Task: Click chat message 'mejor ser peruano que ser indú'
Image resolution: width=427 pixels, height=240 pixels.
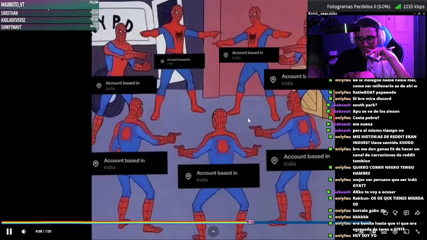Action: coord(385,183)
